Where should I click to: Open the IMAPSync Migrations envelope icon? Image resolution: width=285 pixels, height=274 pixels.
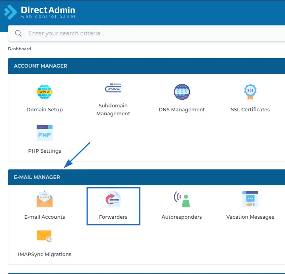tap(45, 236)
